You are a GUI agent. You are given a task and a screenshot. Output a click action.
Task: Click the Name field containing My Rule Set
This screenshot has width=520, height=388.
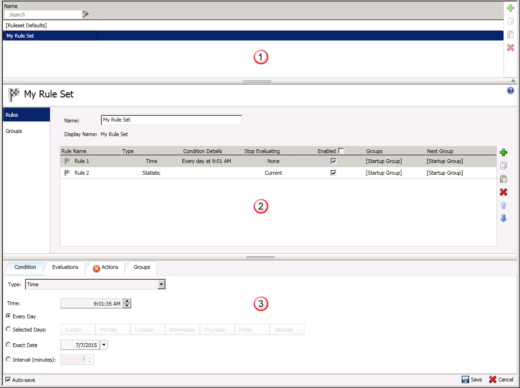point(171,120)
